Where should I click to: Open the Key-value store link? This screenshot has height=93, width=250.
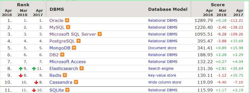(162, 75)
